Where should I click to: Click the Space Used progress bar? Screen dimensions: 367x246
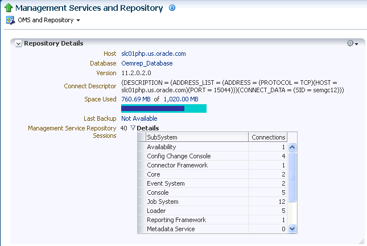(164, 108)
